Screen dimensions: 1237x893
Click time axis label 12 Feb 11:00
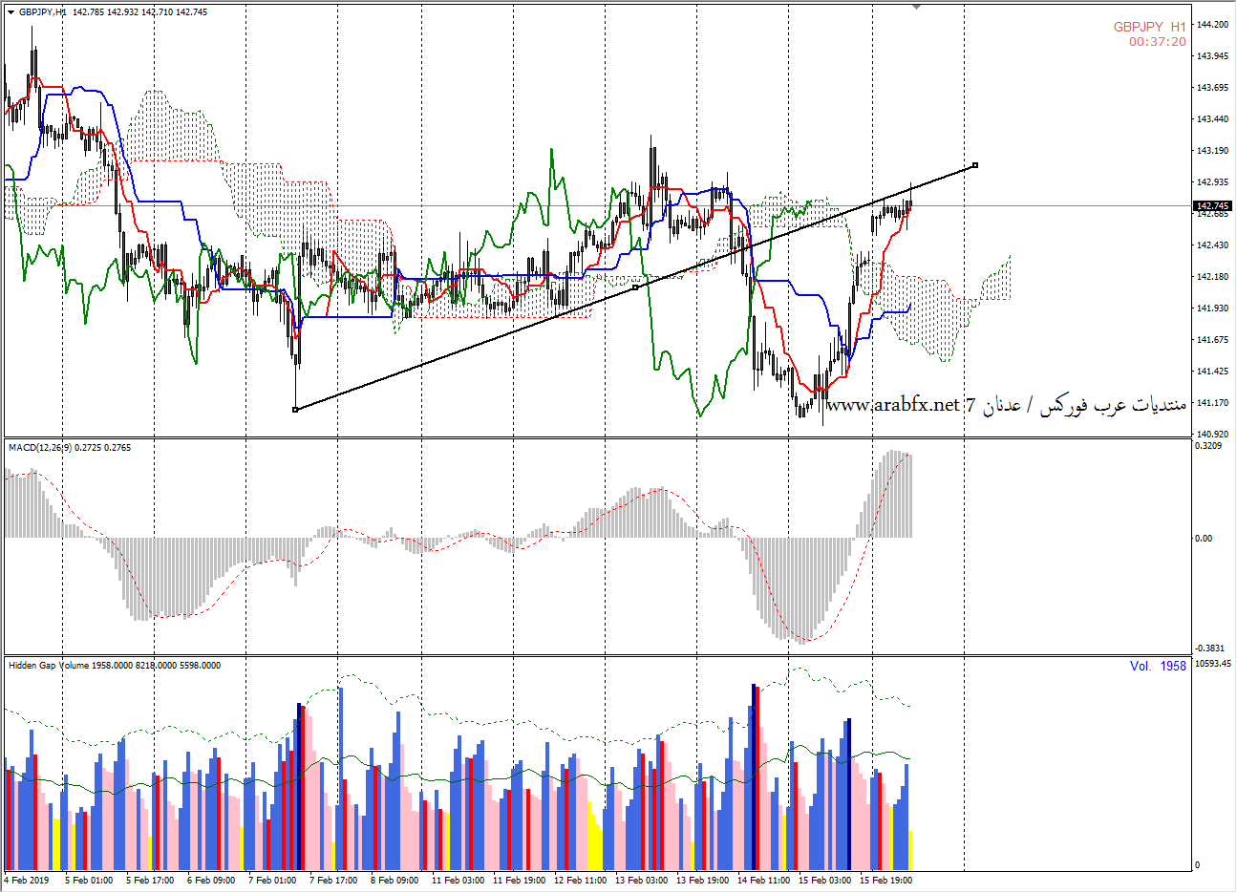(x=580, y=881)
